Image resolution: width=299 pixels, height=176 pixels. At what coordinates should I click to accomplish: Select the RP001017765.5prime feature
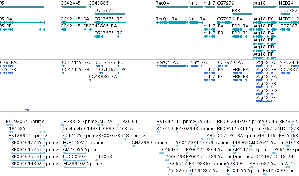tap(28, 146)
